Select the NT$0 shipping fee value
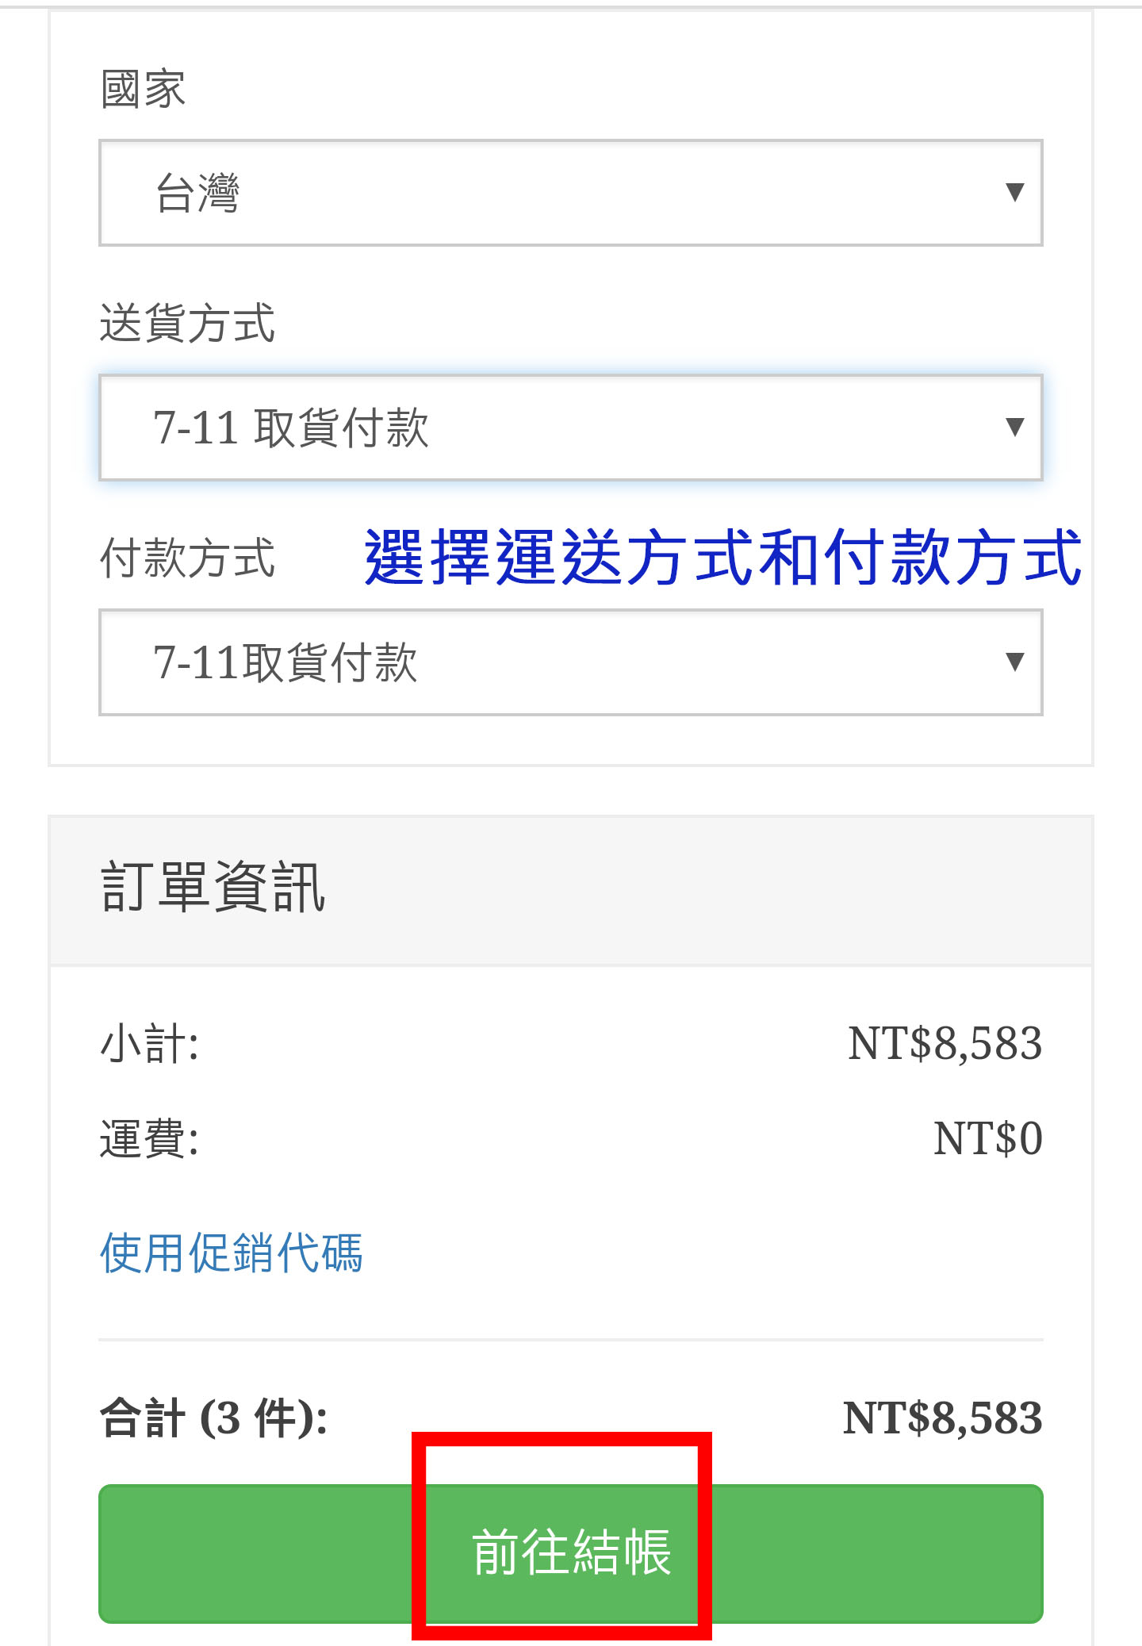This screenshot has width=1142, height=1646. coord(987,1139)
